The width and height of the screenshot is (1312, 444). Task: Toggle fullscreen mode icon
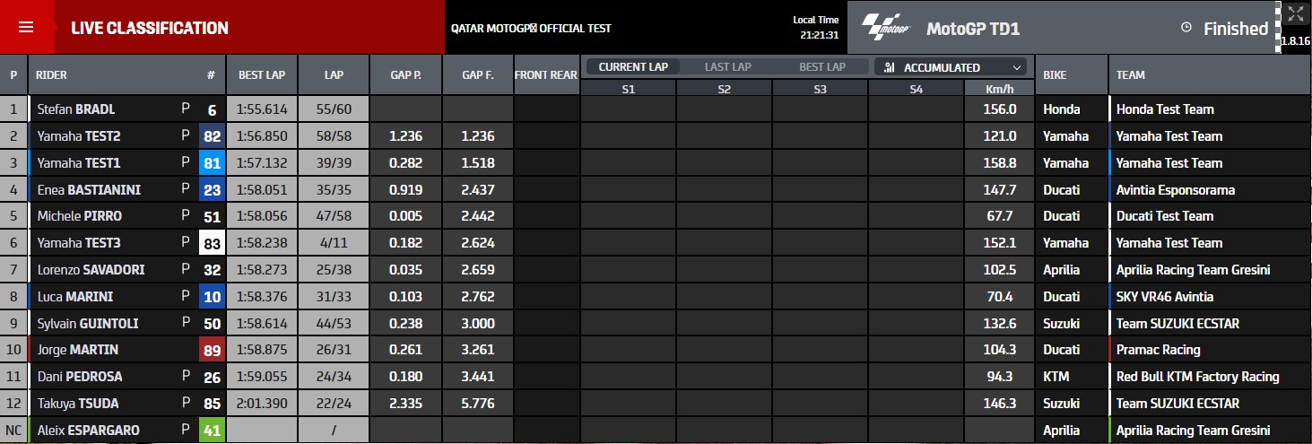pos(1295,13)
